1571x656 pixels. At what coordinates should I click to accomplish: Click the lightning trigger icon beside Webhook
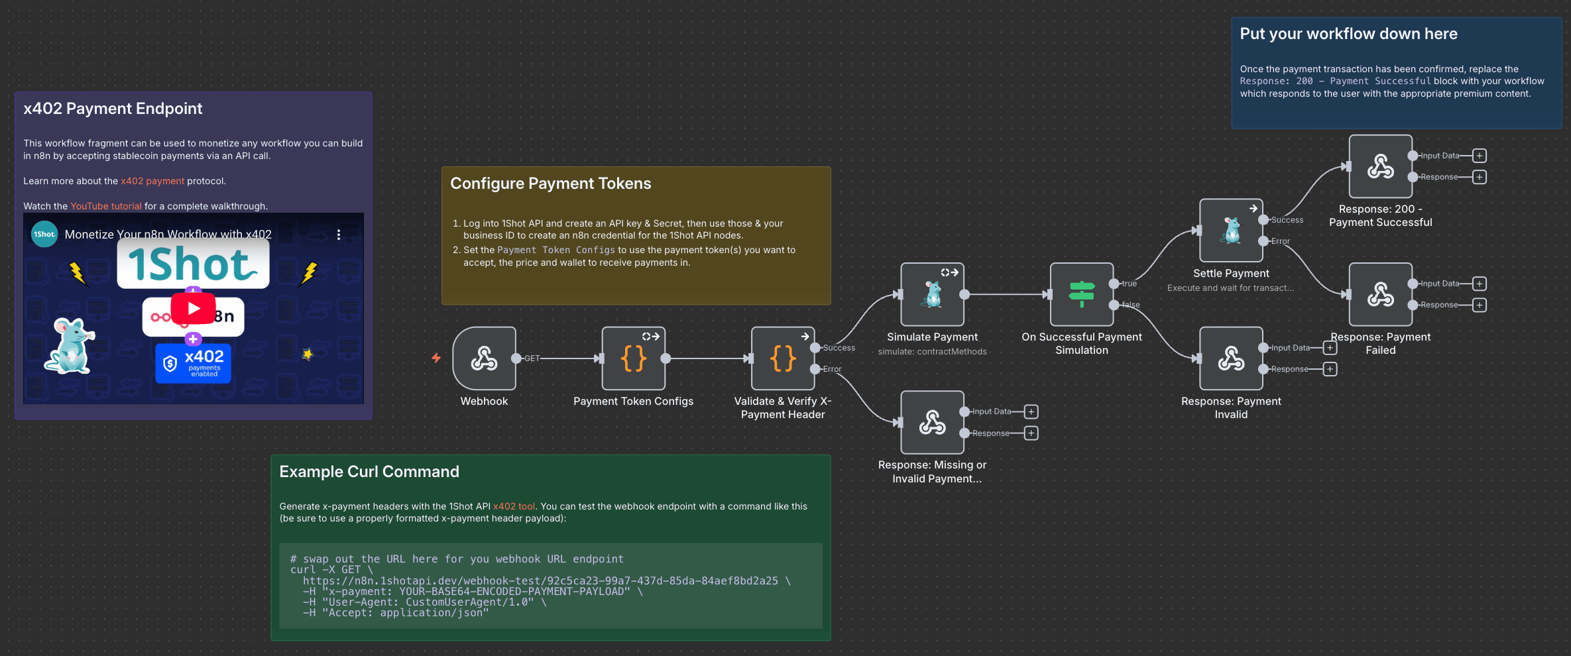coord(436,358)
